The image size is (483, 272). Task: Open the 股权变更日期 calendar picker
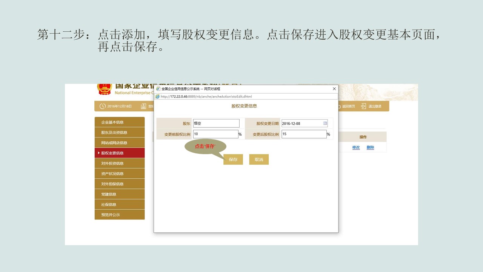pos(325,123)
